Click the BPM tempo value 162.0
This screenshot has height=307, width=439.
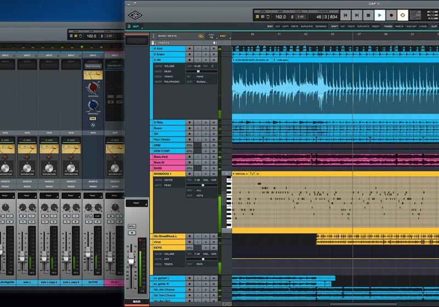click(x=281, y=17)
